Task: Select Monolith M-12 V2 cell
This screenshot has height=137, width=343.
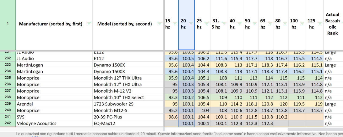Action: pos(128,91)
